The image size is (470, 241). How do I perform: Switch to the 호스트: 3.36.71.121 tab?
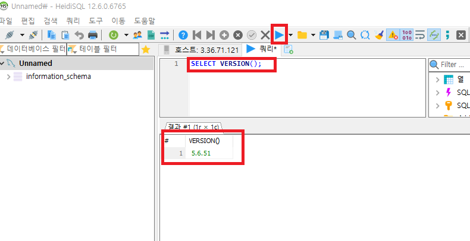(x=200, y=50)
